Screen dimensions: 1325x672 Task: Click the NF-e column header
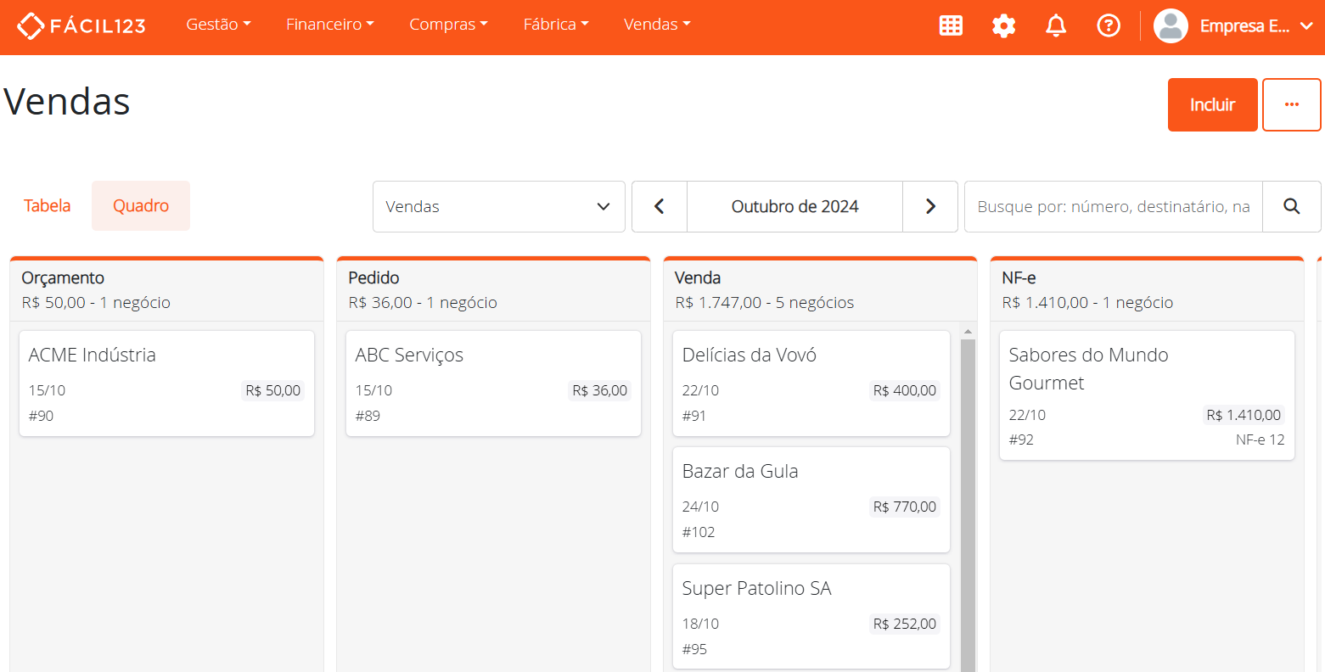point(1147,289)
